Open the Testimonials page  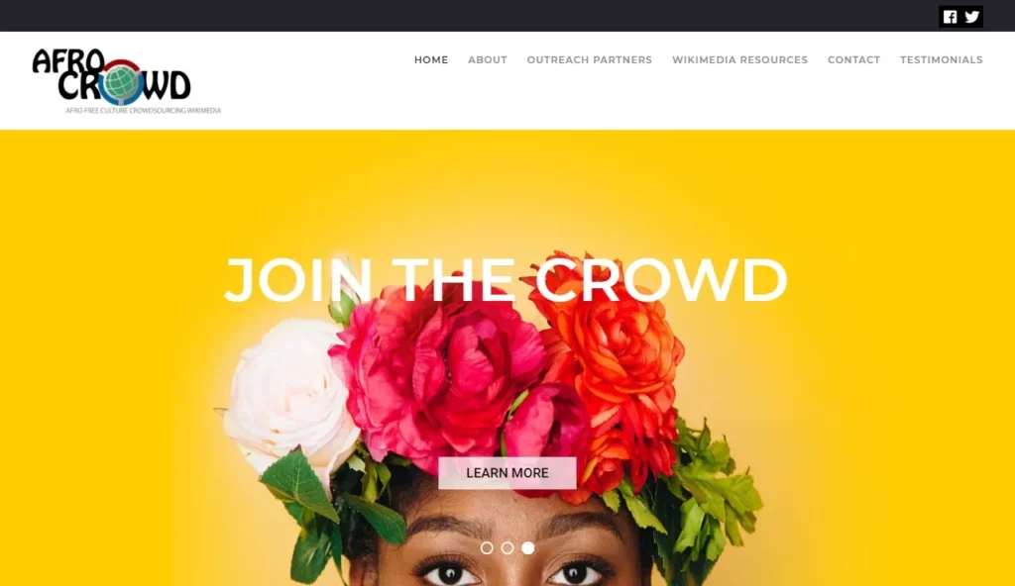942,59
